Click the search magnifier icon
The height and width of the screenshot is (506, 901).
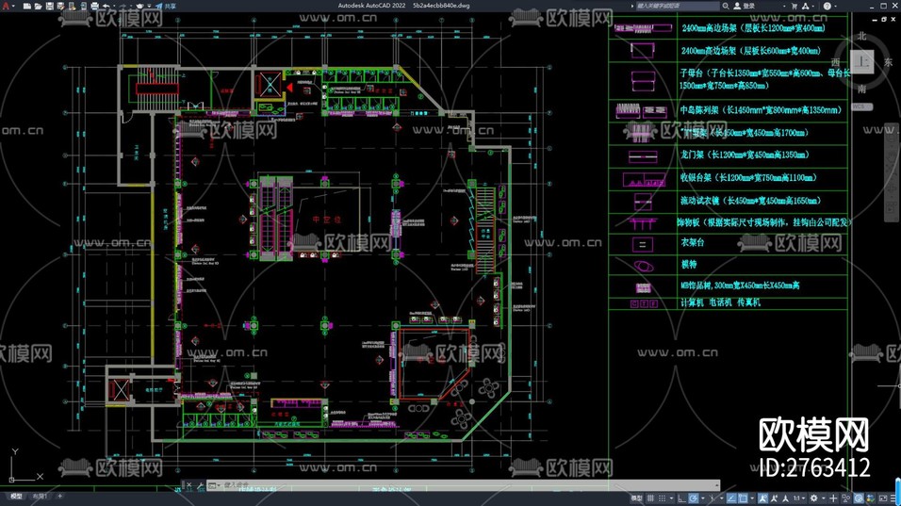click(x=725, y=6)
